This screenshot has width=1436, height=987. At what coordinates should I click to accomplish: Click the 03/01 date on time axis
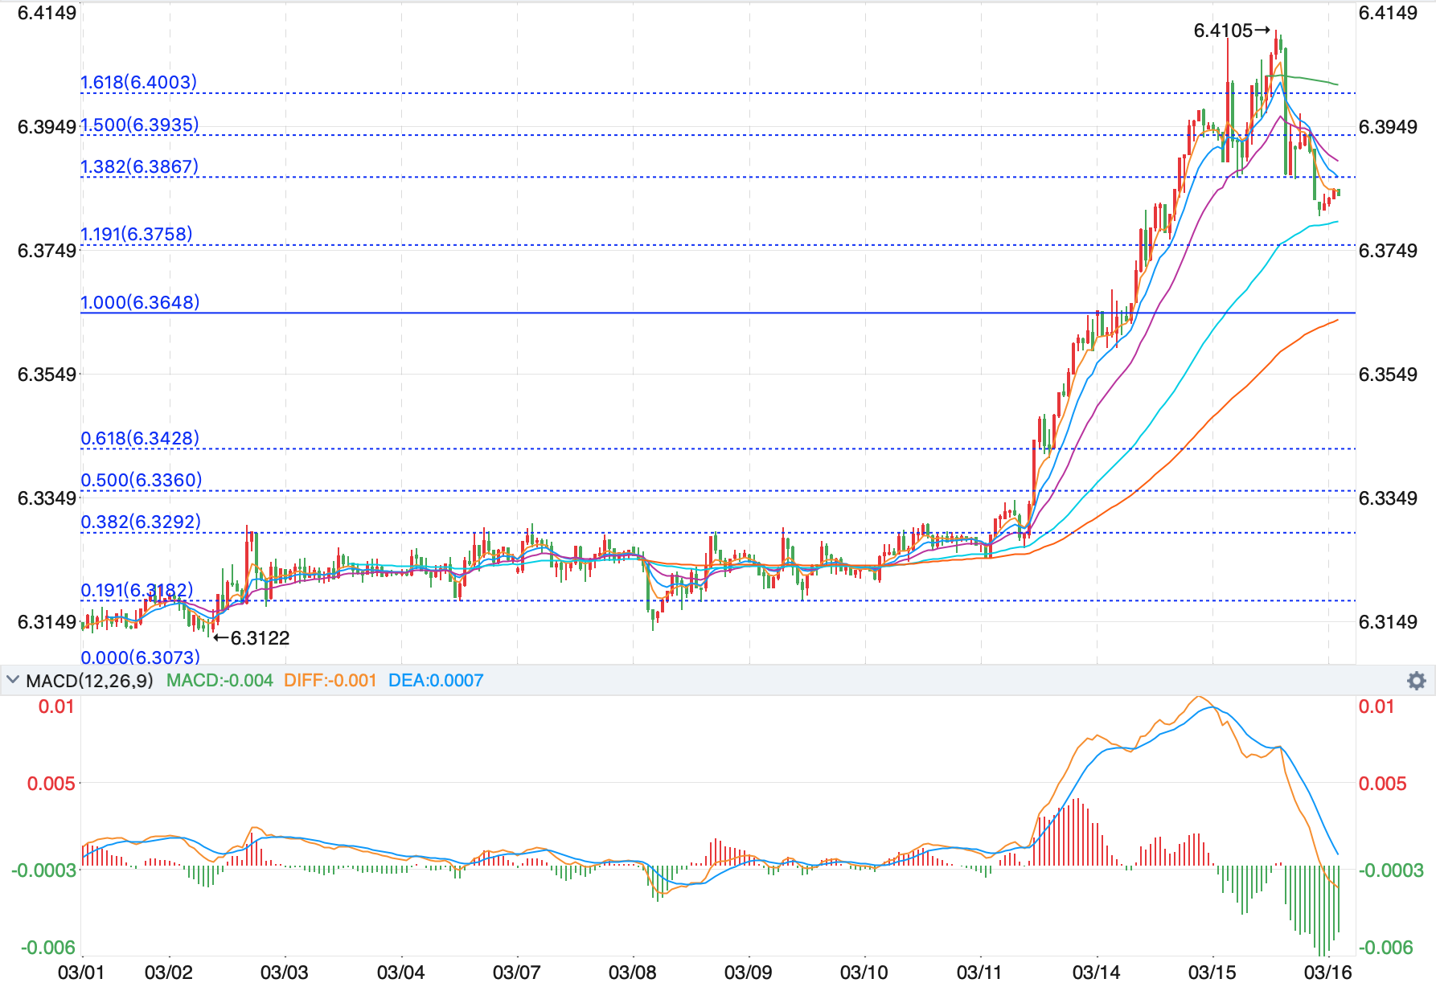pos(81,973)
